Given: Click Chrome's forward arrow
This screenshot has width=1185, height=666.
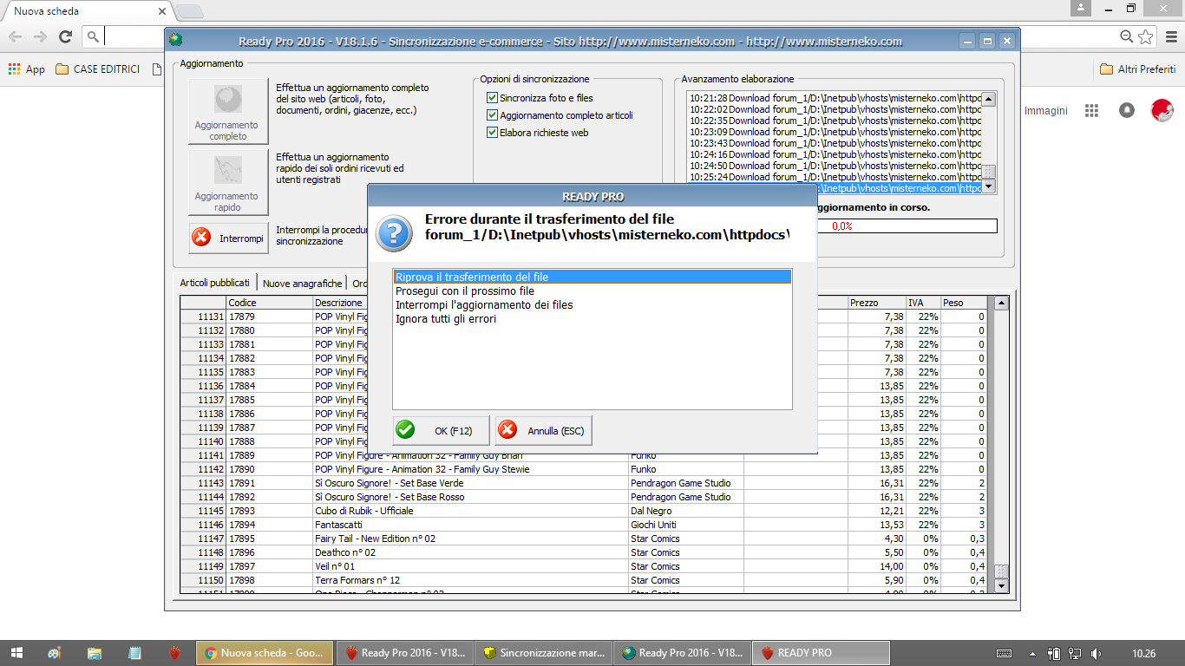Looking at the screenshot, I should click(40, 36).
